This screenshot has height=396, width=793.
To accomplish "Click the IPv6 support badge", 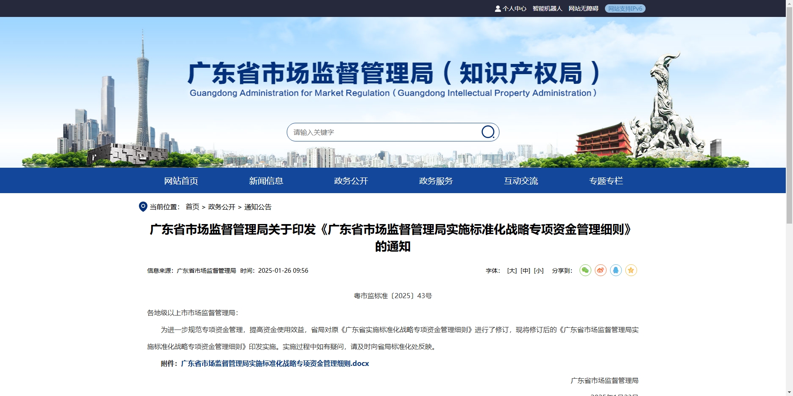I will click(625, 8).
